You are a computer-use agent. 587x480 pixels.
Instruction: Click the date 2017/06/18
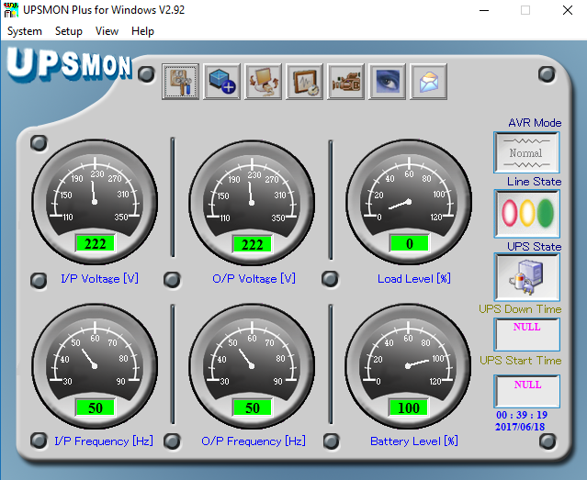(520, 427)
